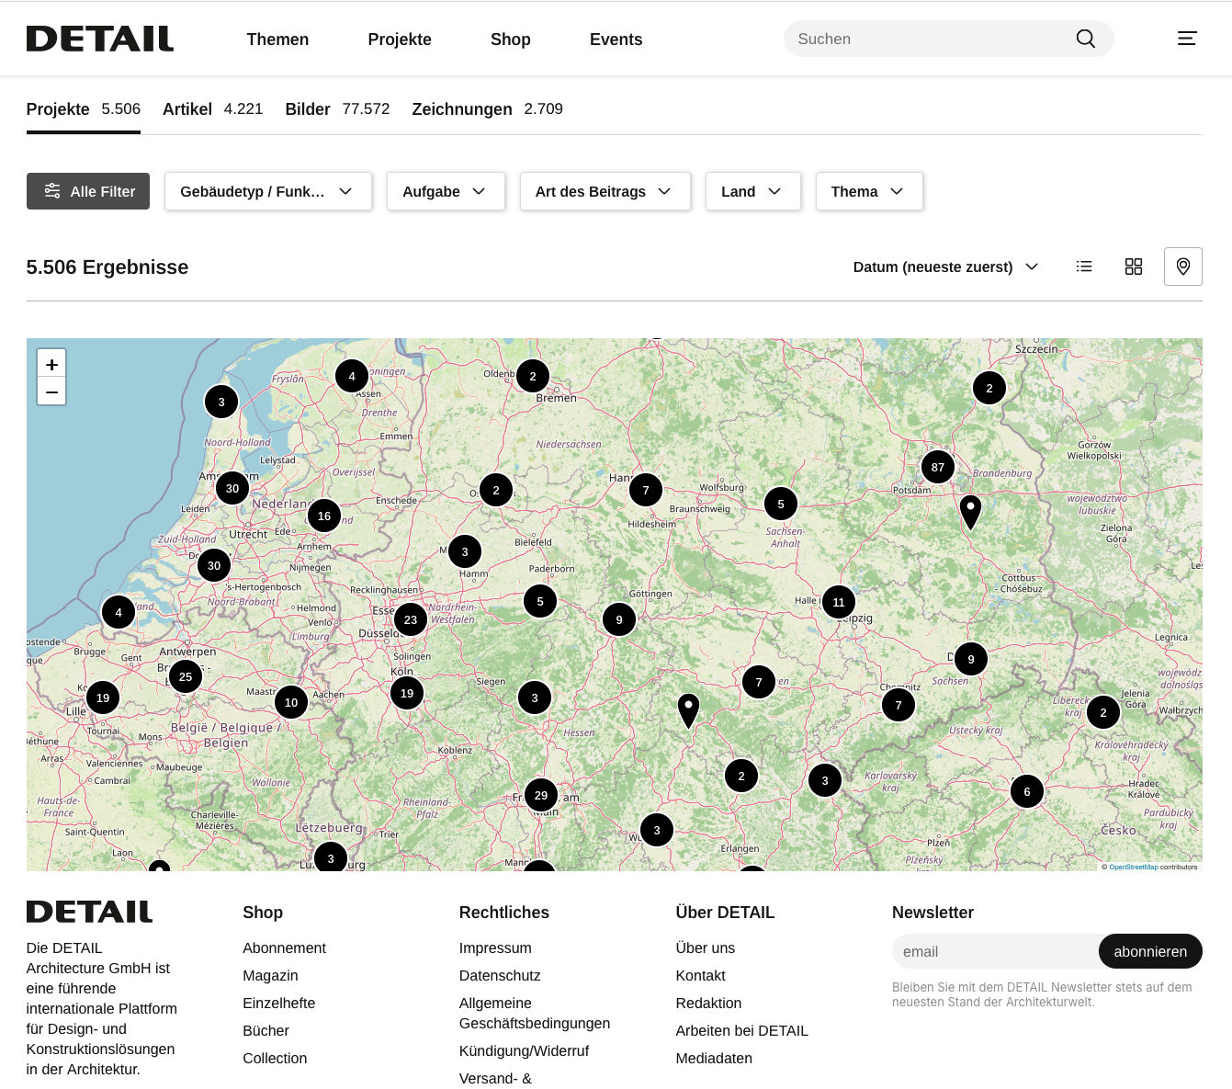This screenshot has width=1232, height=1089.
Task: Open the Impressum footer link
Action: pos(495,947)
